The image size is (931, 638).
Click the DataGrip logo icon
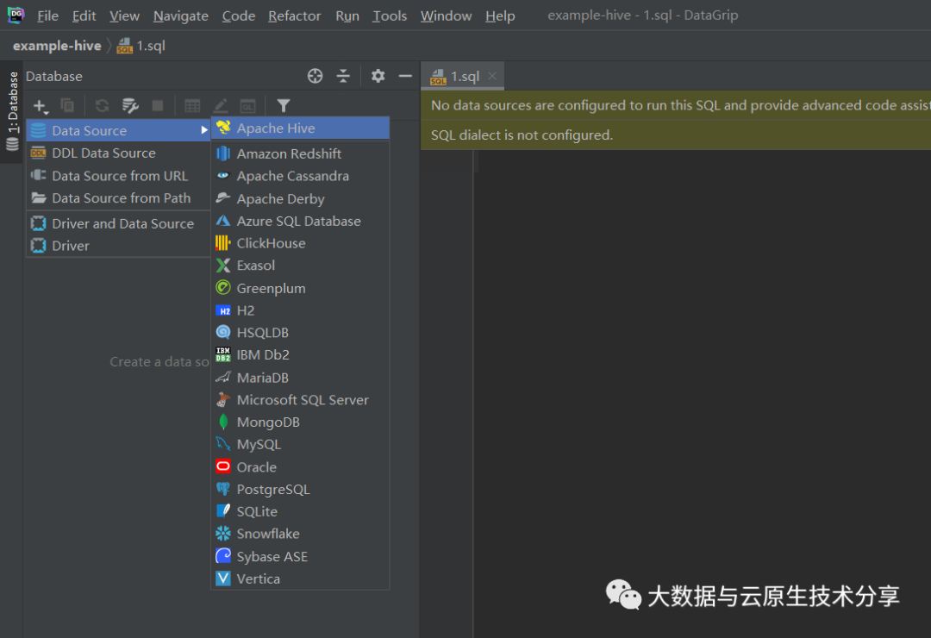tap(16, 15)
